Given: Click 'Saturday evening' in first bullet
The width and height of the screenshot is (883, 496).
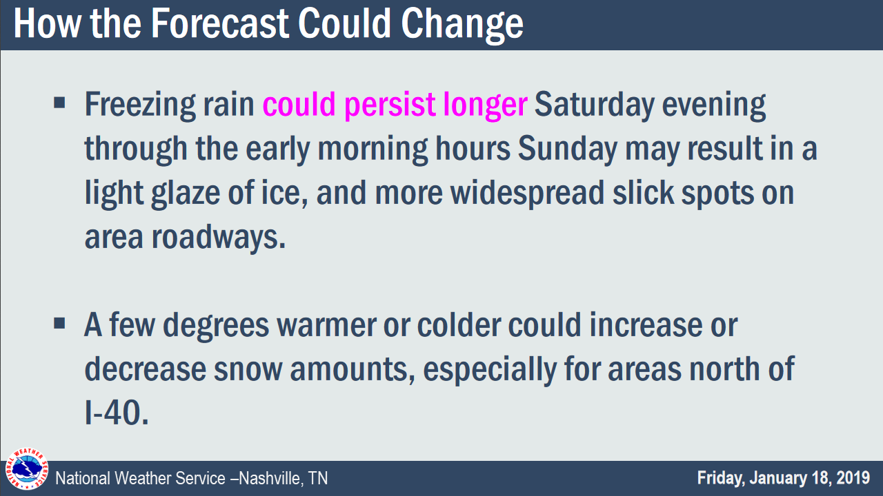Looking at the screenshot, I should pyautogui.click(x=651, y=105).
